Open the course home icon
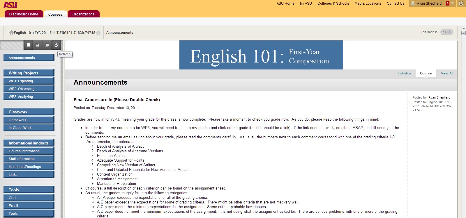466x218 pixels. tap(11, 32)
